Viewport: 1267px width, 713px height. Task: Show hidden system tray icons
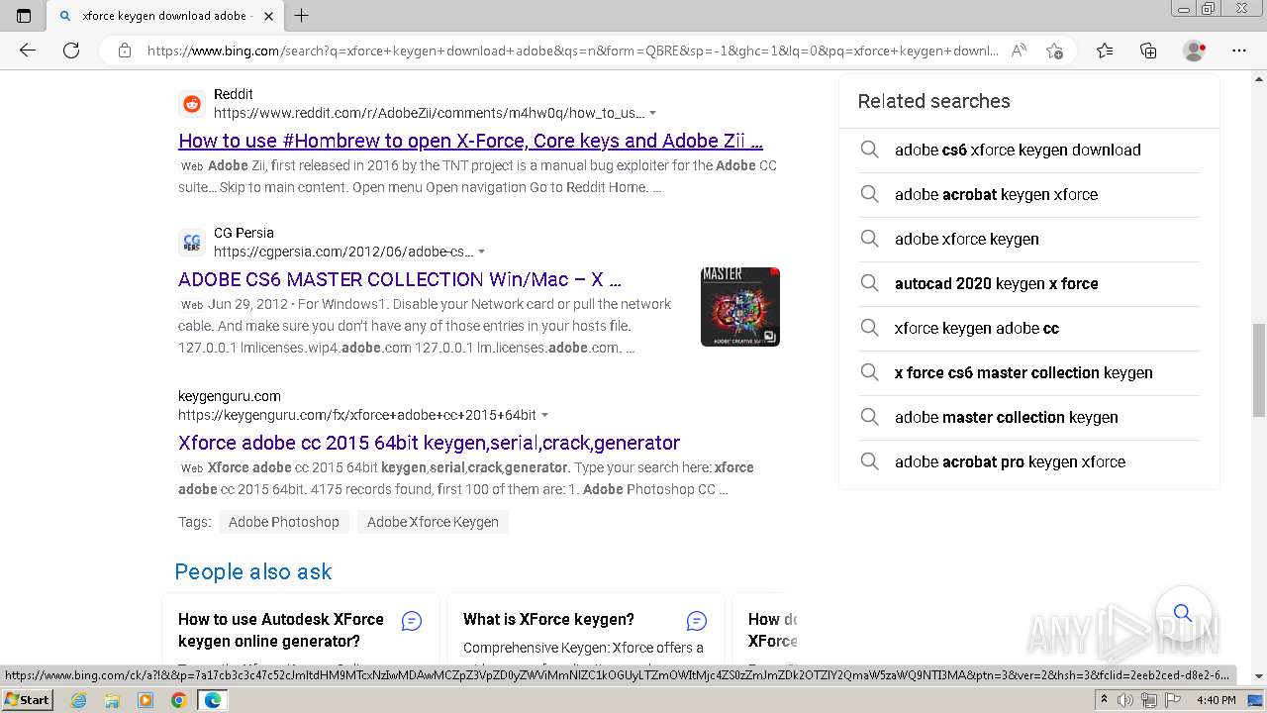pyautogui.click(x=1104, y=700)
